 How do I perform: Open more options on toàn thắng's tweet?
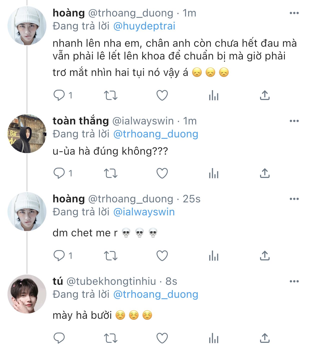tap(294, 121)
